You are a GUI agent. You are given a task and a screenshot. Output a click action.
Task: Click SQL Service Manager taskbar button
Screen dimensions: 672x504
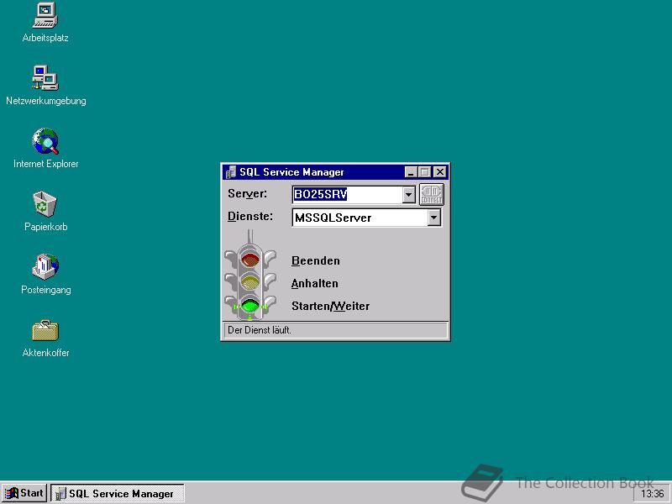[118, 493]
